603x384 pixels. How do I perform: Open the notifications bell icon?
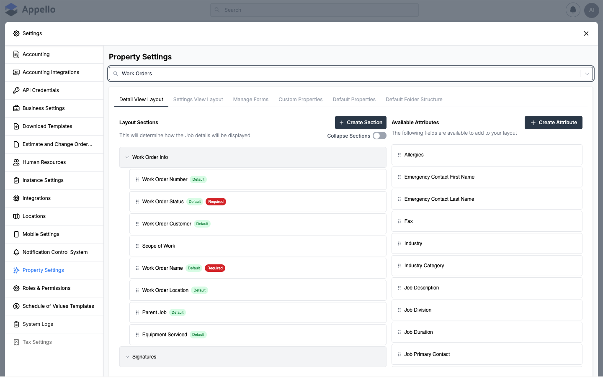point(573,10)
